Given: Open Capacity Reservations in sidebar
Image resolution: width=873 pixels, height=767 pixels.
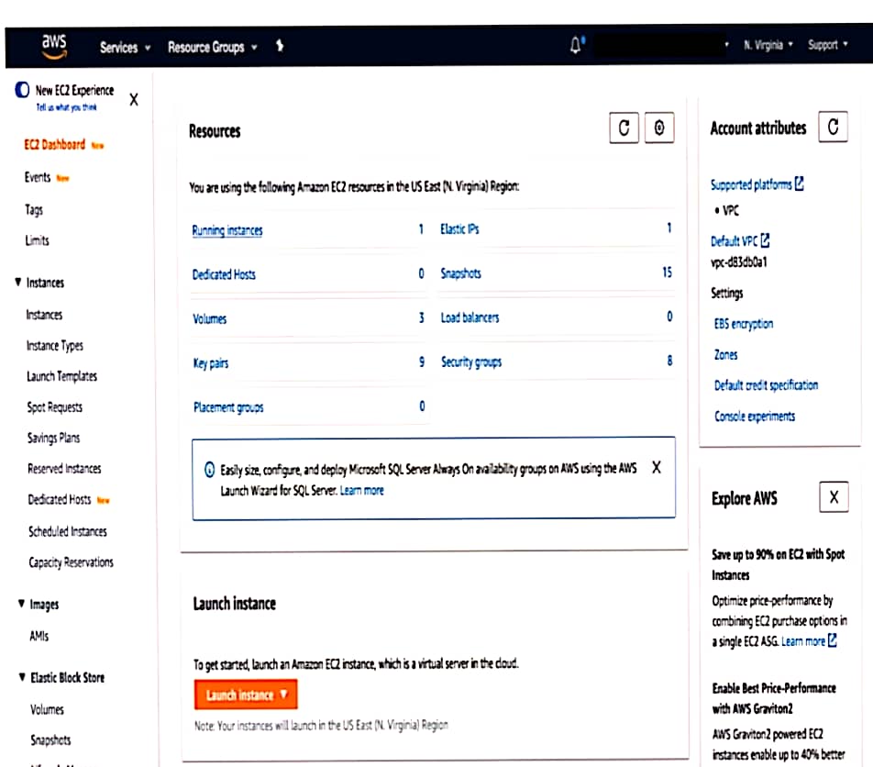Looking at the screenshot, I should 71,562.
